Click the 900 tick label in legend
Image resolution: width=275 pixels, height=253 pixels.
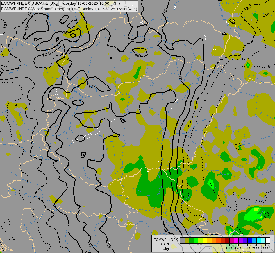click(x=221, y=248)
